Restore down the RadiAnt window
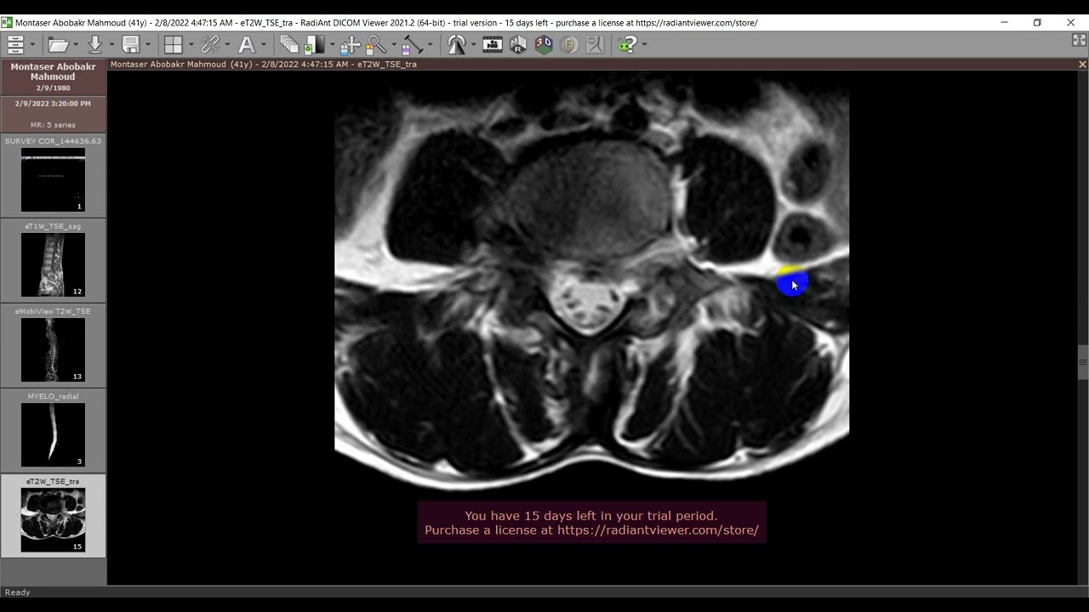The image size is (1089, 612). pyautogui.click(x=1037, y=22)
